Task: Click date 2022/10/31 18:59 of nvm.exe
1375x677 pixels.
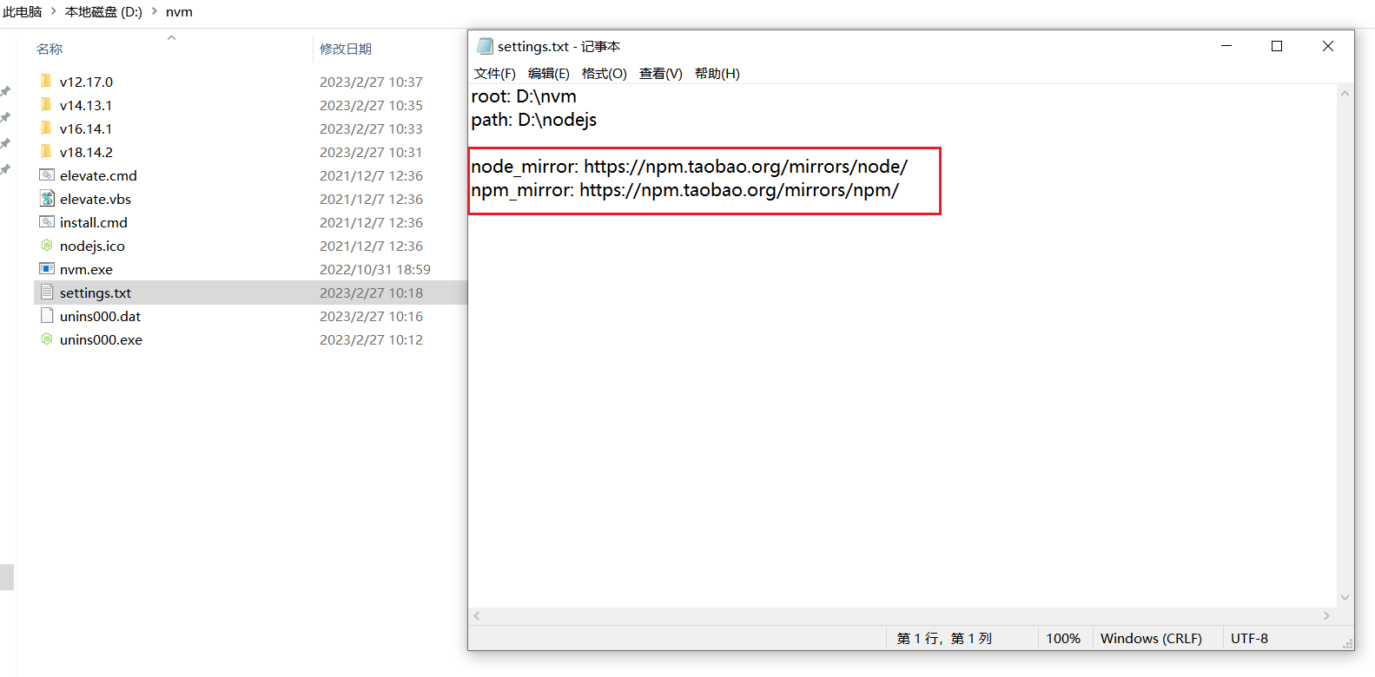Action: coord(375,269)
